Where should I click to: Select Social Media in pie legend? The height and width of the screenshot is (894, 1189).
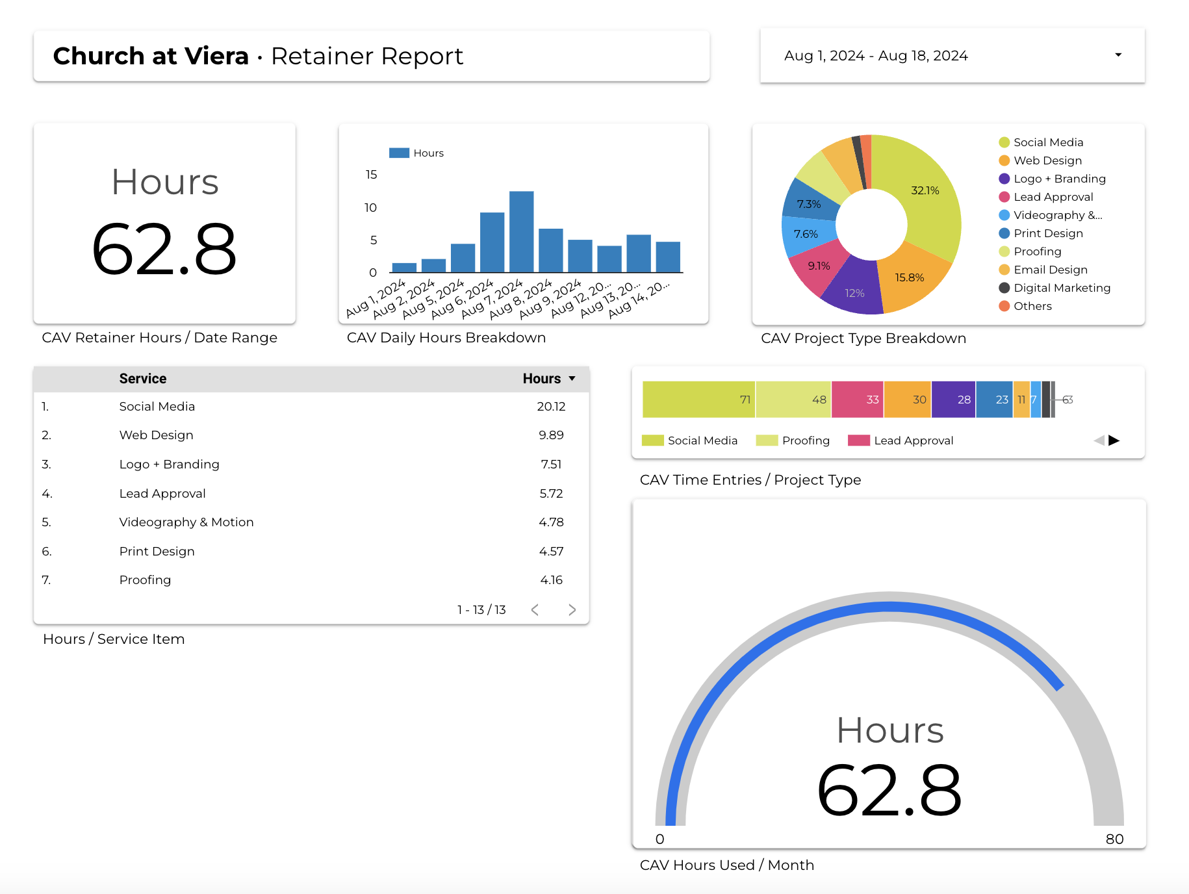pos(1042,142)
